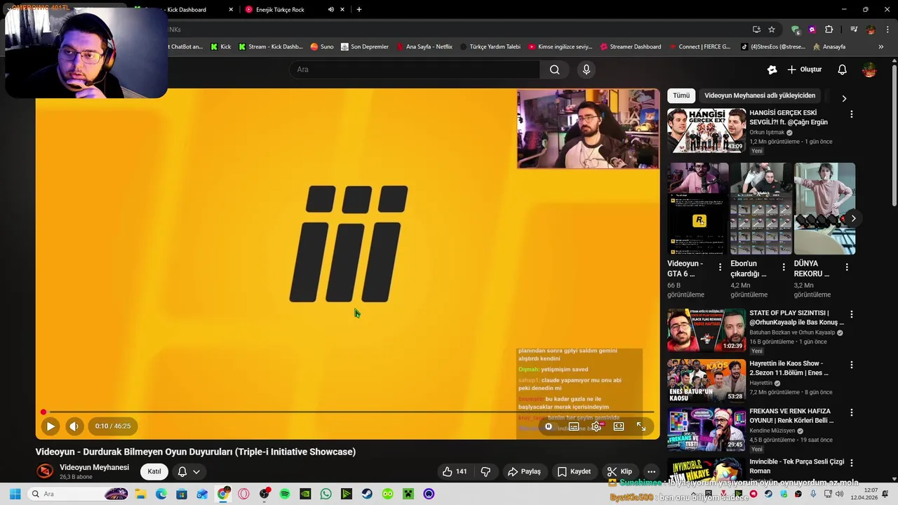Open Türkçe Yardım Talebi bookmark
Screen dimensions: 898x505
click(x=490, y=47)
